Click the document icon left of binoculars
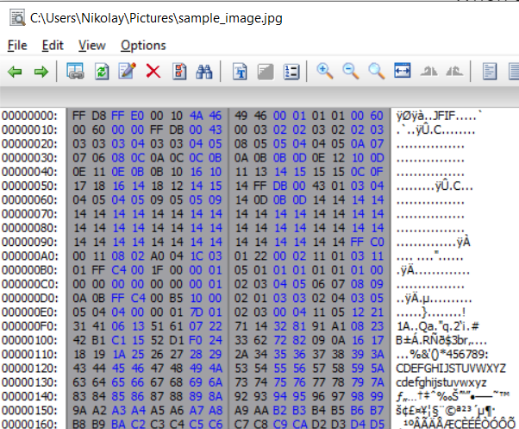519x429 pixels. click(x=179, y=72)
